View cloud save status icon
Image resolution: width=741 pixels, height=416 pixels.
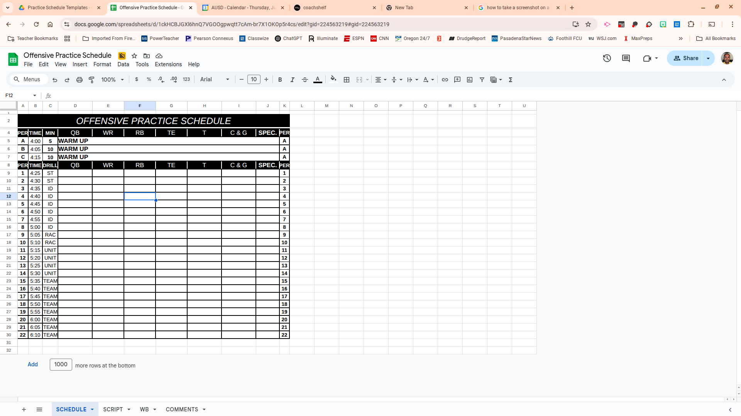159,56
